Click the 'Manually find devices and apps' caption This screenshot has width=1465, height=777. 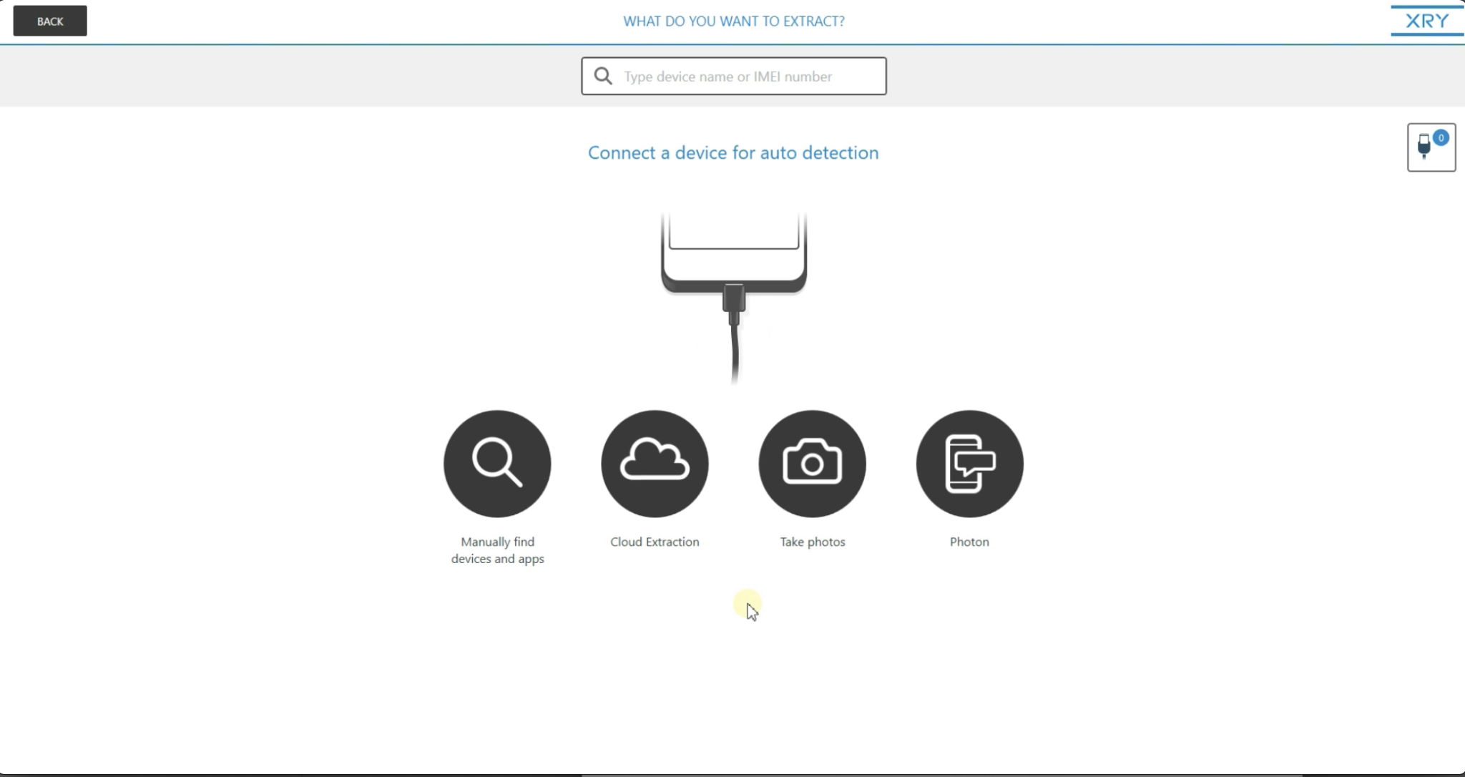pos(497,550)
